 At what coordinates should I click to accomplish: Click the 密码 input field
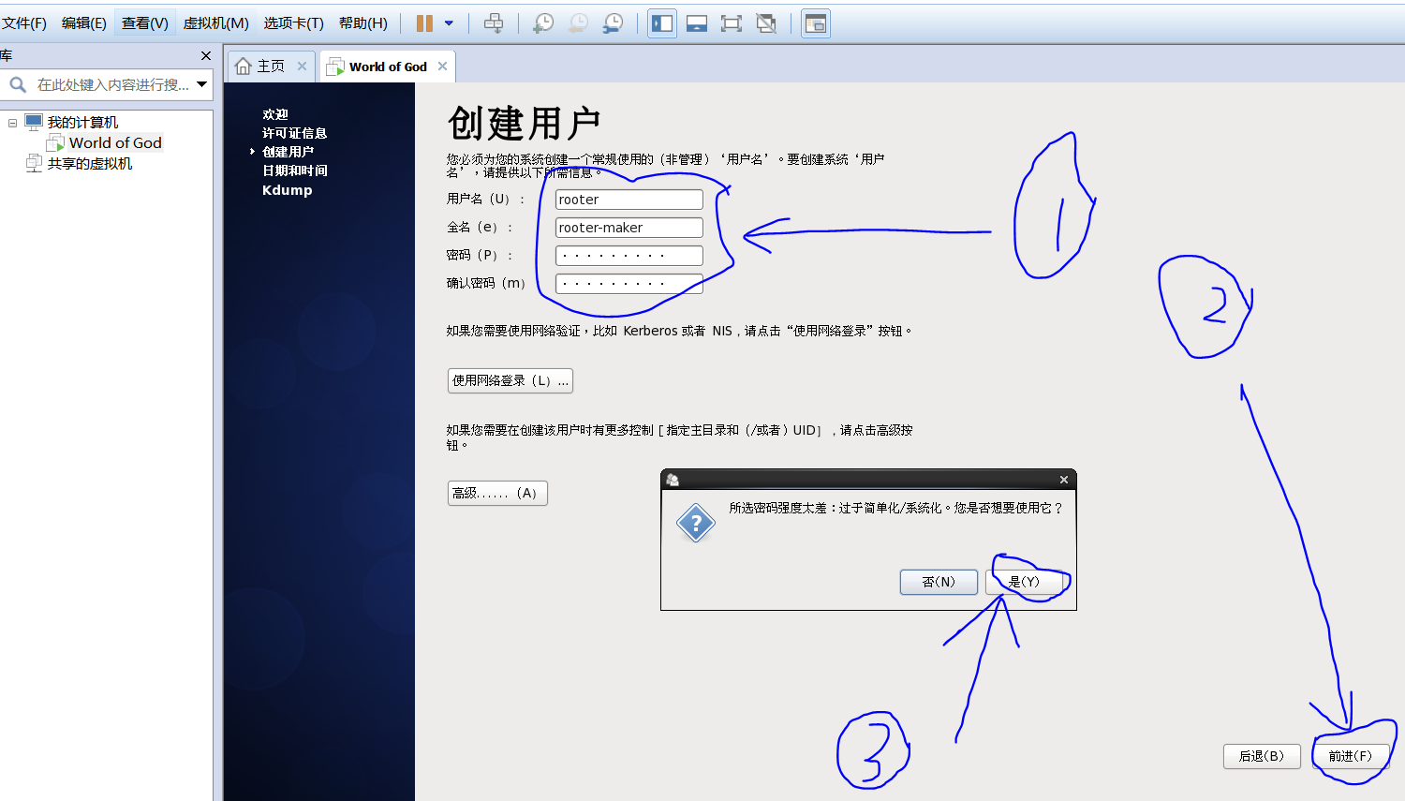629,256
